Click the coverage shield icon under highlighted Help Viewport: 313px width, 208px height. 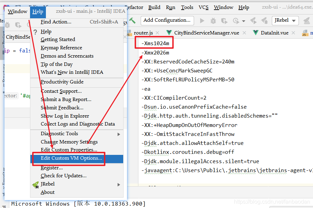[x=18, y=25]
